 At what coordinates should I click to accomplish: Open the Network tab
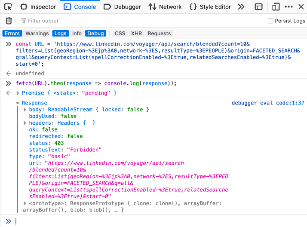(165, 7)
